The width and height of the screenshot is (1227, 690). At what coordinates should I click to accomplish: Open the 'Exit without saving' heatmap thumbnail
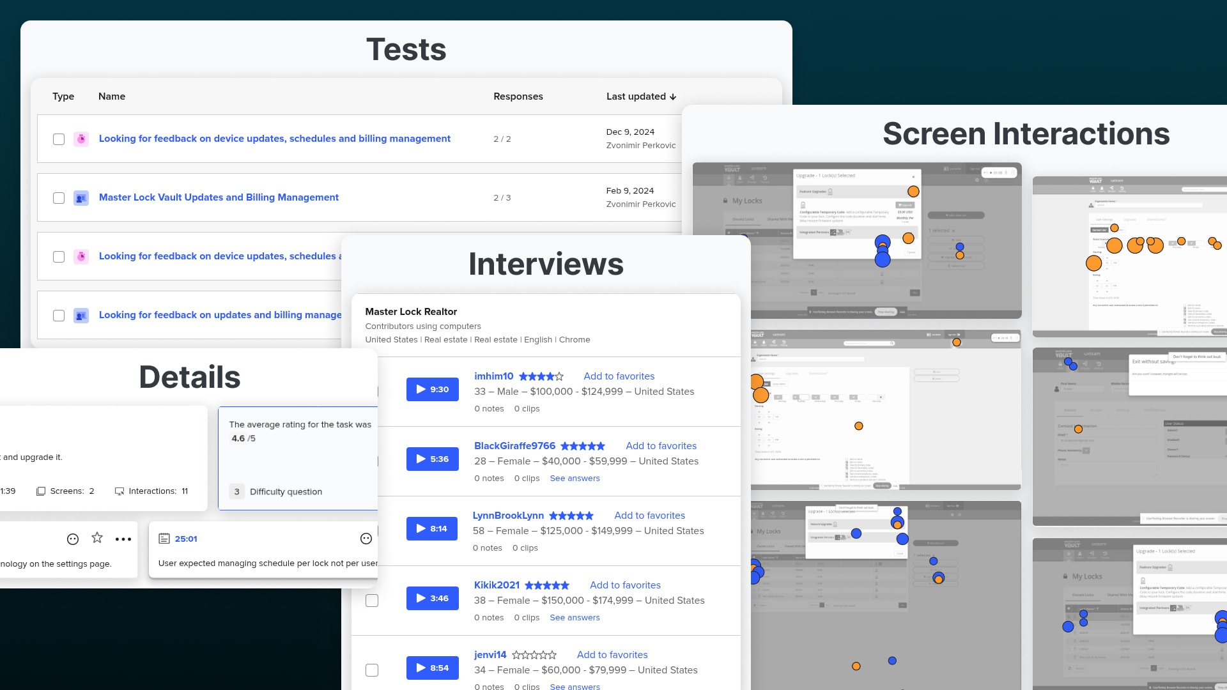(x=1130, y=437)
